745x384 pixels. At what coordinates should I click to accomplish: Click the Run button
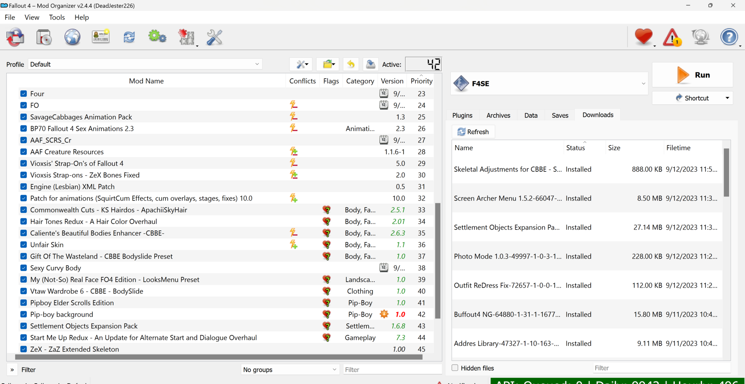point(693,75)
